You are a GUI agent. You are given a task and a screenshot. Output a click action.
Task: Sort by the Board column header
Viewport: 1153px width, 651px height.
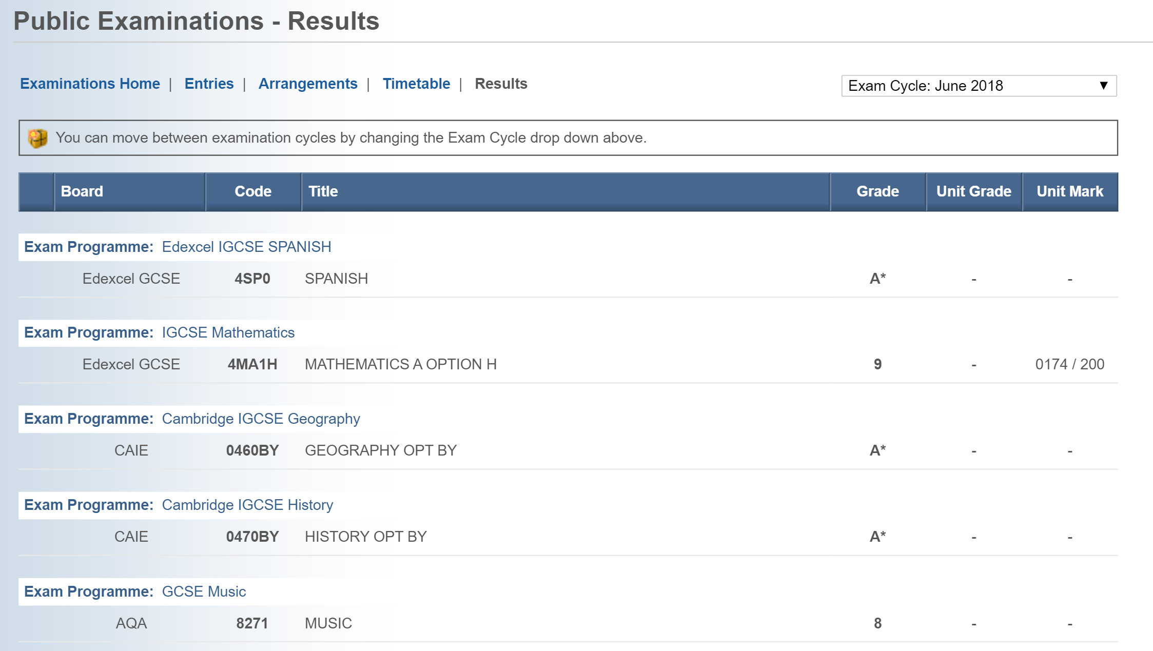point(82,191)
